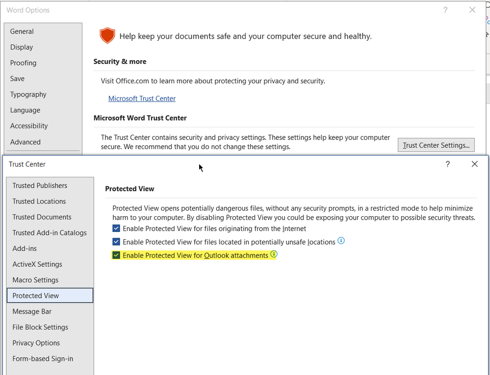Click 'Help keep your documents safe' heading

point(246,36)
